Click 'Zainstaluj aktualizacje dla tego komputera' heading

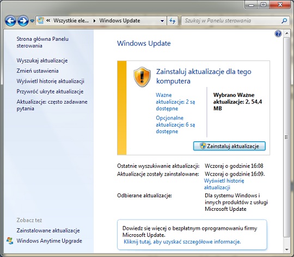tap(204, 76)
